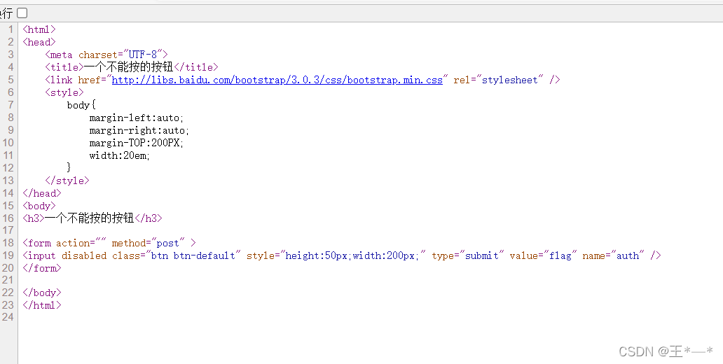Click the closing </style> tag
The height and width of the screenshot is (364, 723).
coord(67,180)
